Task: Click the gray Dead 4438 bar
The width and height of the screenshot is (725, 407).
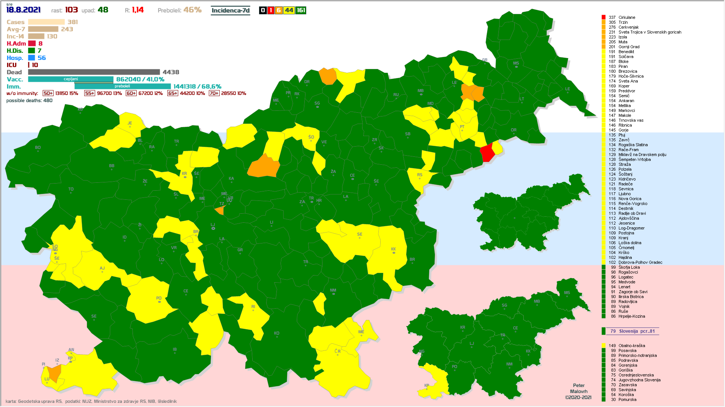Action: coord(94,72)
